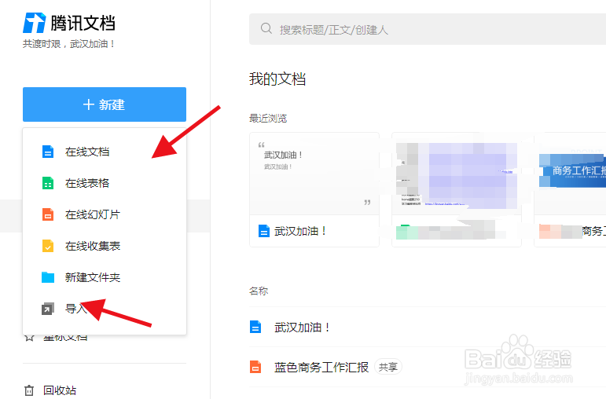Select 在线幻灯片 from the new menu
The width and height of the screenshot is (606, 399).
(x=93, y=214)
